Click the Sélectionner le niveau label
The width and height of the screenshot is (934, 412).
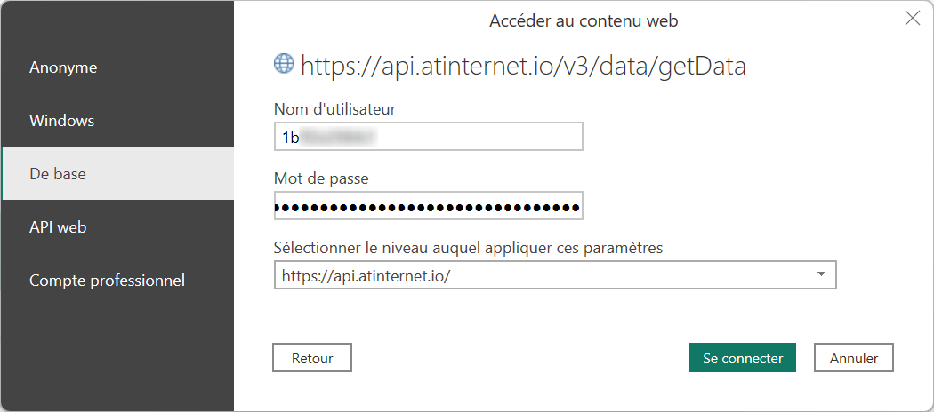pyautogui.click(x=468, y=248)
